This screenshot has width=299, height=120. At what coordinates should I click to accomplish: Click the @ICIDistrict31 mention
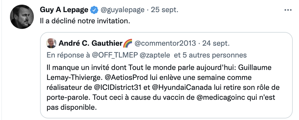[x=118, y=88]
